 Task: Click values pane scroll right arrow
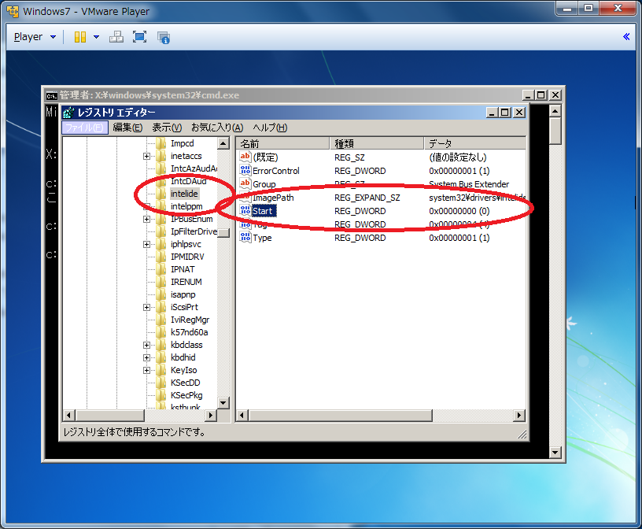click(x=519, y=416)
